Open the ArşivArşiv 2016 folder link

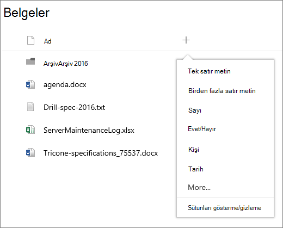click(66, 64)
